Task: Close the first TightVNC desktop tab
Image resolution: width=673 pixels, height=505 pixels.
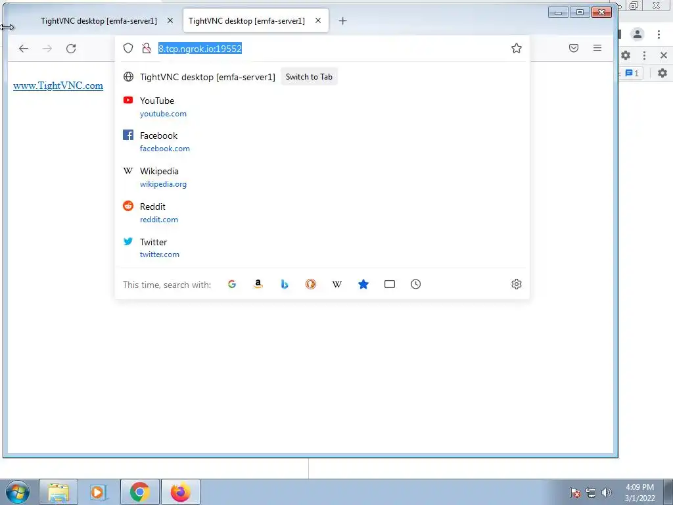Action: (170, 20)
